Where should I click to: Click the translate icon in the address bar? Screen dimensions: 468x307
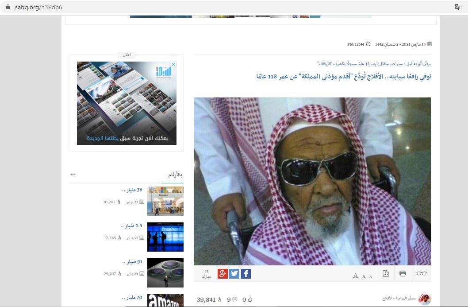[x=458, y=7]
